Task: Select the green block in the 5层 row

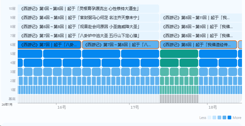Action: 179,54
